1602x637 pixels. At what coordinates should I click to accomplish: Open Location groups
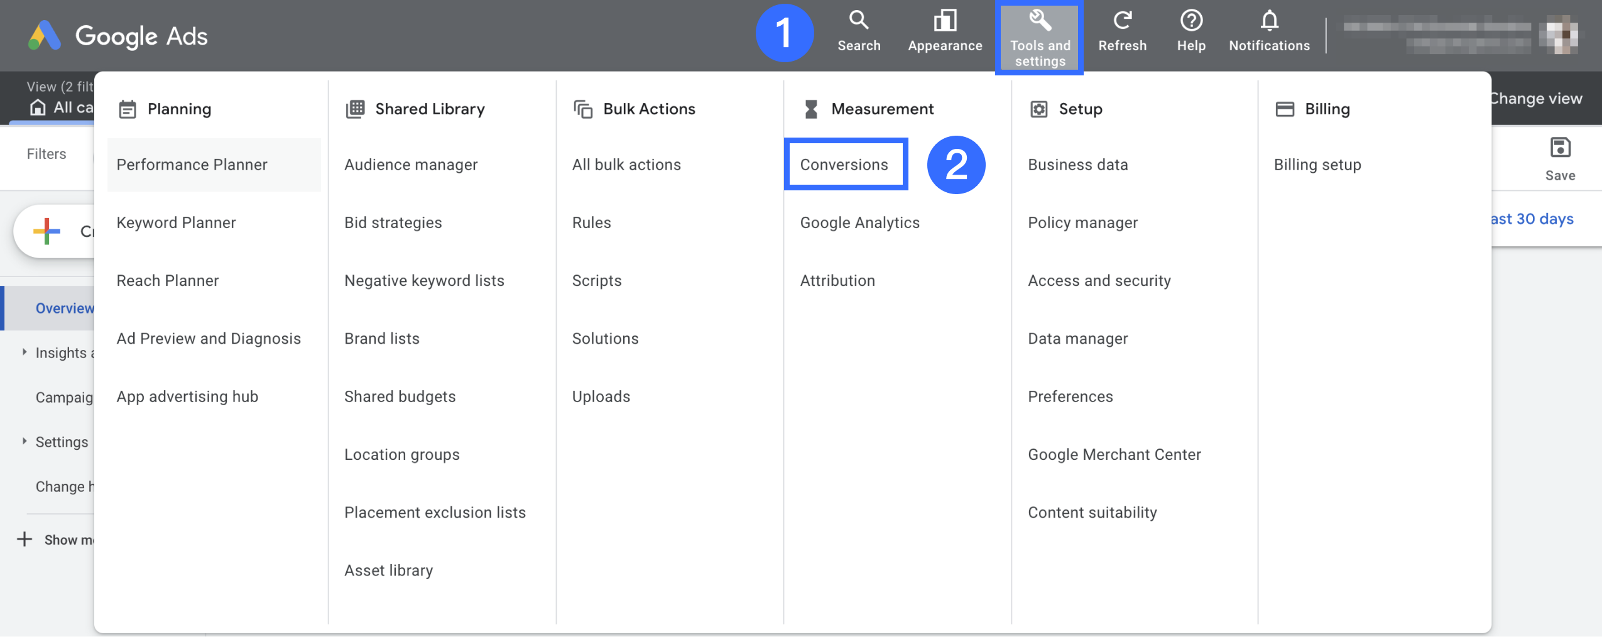coord(401,454)
